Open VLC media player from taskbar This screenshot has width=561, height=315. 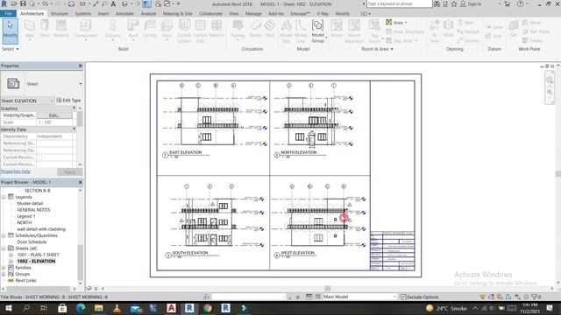point(117,308)
